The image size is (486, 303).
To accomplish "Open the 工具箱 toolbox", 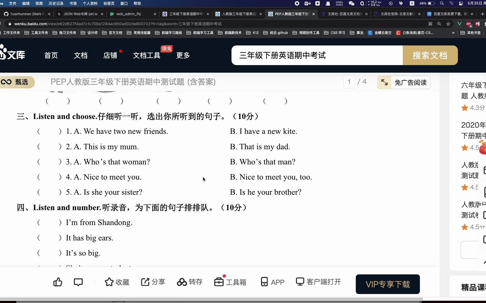I will [230, 282].
